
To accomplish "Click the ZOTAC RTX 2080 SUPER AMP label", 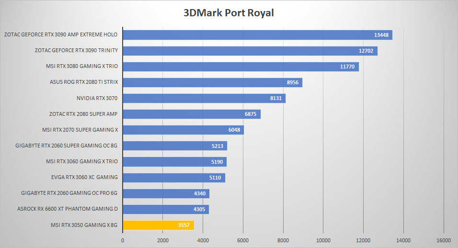I will pos(83,114).
